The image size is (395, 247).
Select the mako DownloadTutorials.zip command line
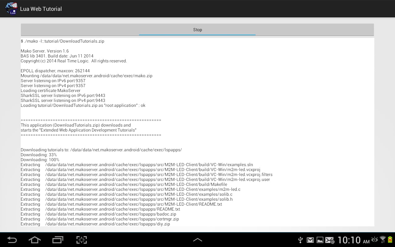62,41
